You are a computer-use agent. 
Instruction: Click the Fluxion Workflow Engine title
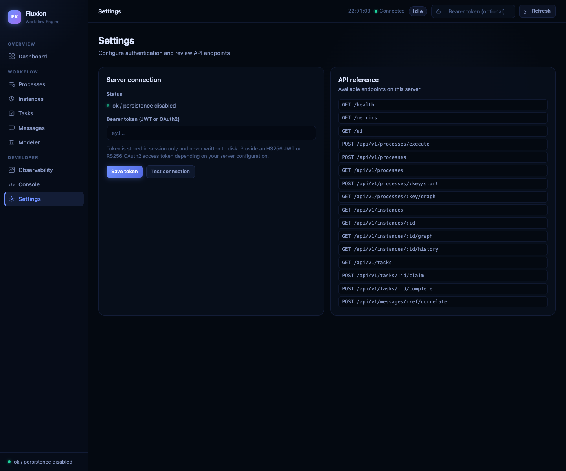tap(42, 17)
